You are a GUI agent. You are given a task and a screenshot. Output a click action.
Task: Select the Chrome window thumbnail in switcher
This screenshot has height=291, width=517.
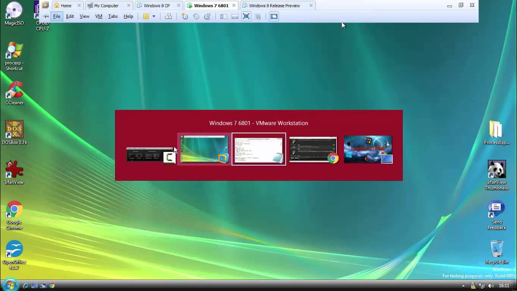pos(313,150)
